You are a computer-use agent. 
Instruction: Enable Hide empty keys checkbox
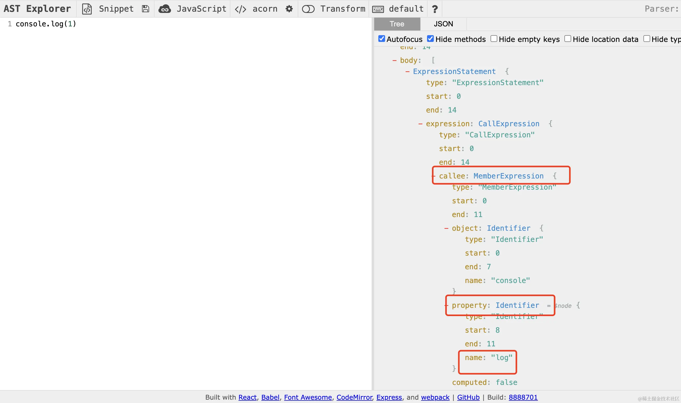[494, 39]
